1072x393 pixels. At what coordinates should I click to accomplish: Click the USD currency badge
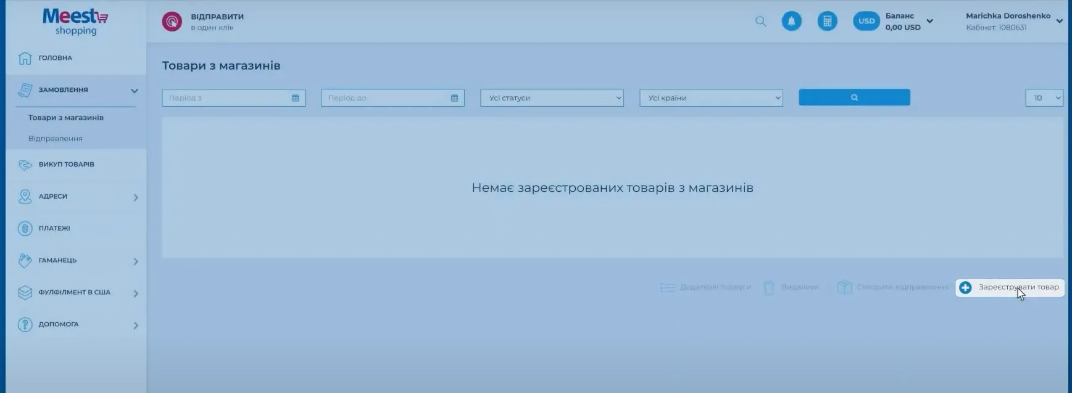(x=866, y=21)
